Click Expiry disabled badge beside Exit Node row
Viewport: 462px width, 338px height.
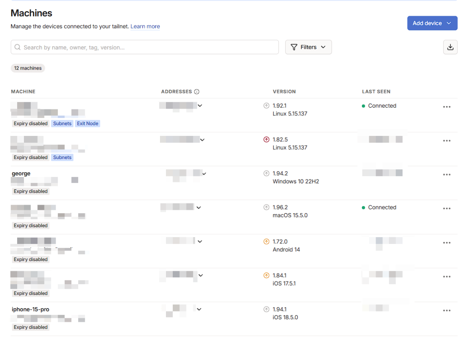tap(30, 123)
